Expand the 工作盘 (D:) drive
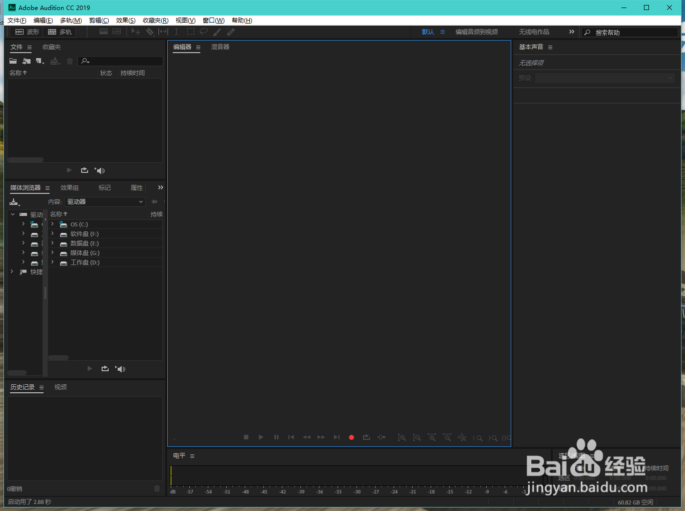This screenshot has width=685, height=511. point(52,262)
